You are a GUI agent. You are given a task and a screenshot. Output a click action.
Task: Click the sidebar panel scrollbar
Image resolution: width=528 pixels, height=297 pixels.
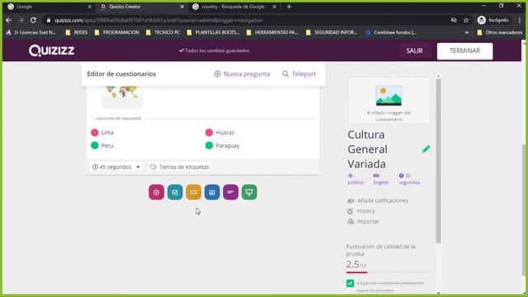click(438, 161)
